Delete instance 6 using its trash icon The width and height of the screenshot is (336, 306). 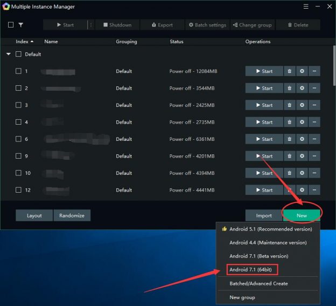(289, 139)
